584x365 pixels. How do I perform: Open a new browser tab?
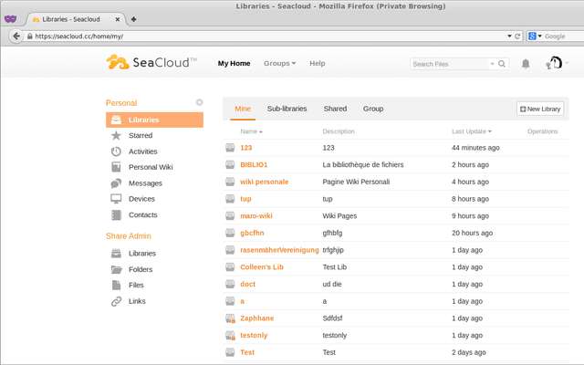pyautogui.click(x=133, y=19)
